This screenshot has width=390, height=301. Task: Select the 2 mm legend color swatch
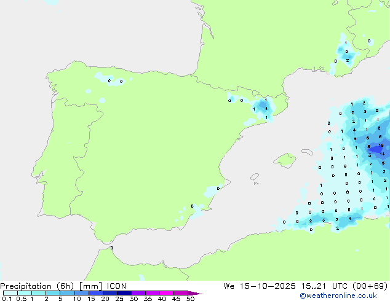tap(53, 294)
